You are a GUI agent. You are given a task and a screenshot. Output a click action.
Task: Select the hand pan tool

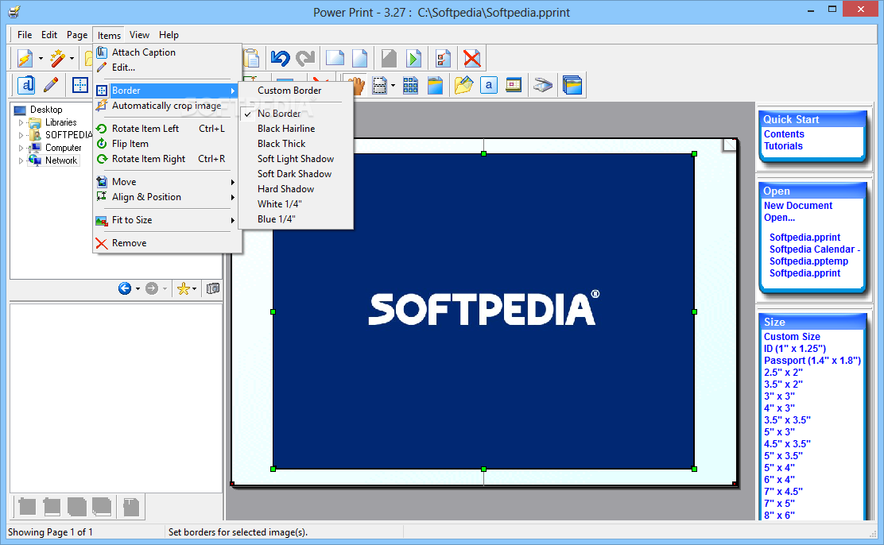356,86
